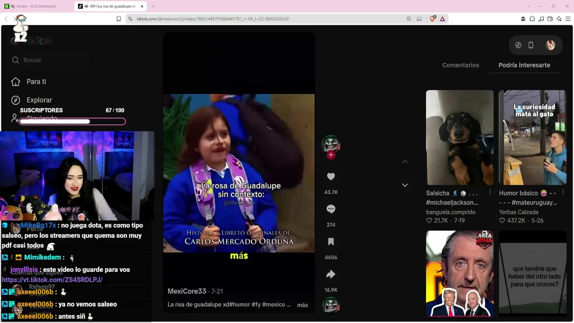
Task: Open the get-app phone icon
Action: [x=531, y=45]
